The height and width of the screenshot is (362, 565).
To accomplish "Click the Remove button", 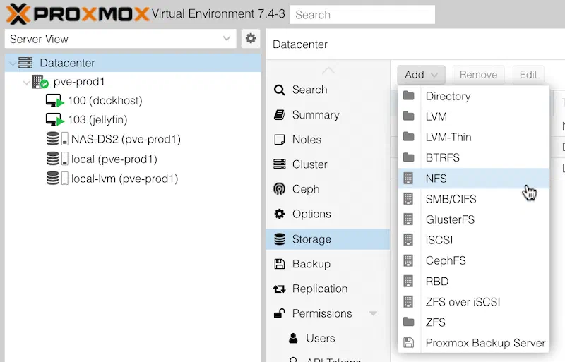I will pyautogui.click(x=478, y=75).
